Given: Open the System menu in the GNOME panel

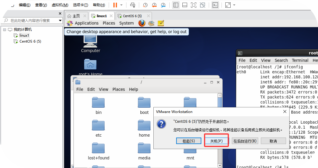Looking at the screenshot, I should [x=126, y=23].
